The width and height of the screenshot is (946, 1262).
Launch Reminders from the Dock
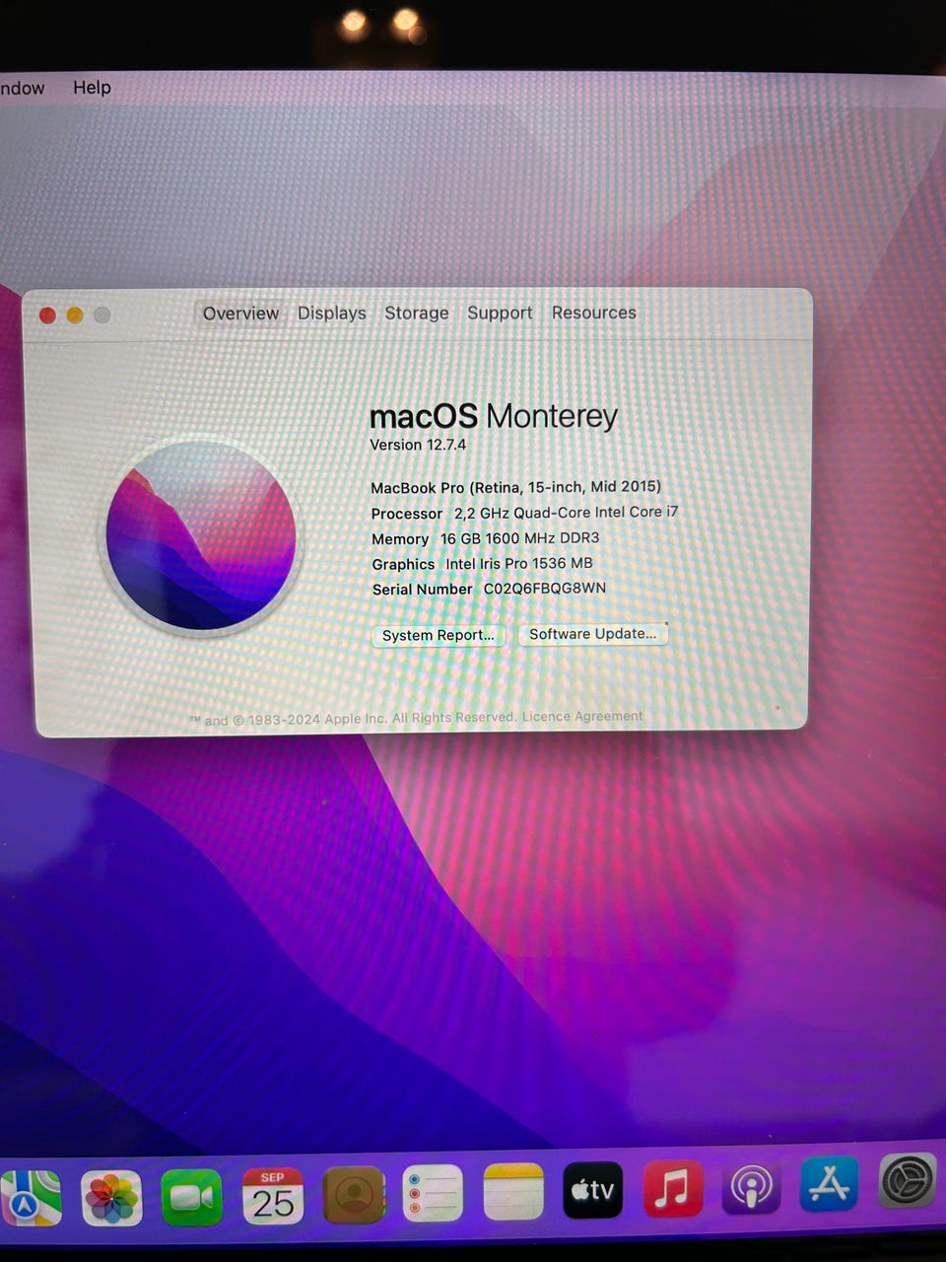(433, 1194)
